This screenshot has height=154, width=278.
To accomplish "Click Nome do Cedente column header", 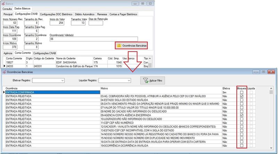I will [74, 58].
